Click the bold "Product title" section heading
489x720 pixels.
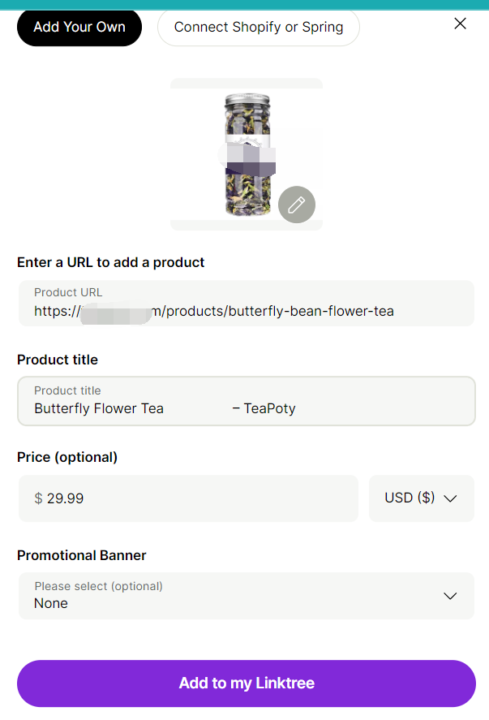pos(58,360)
